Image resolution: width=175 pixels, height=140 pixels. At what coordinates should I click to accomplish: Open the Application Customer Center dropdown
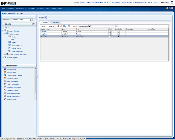(x=31, y=20)
